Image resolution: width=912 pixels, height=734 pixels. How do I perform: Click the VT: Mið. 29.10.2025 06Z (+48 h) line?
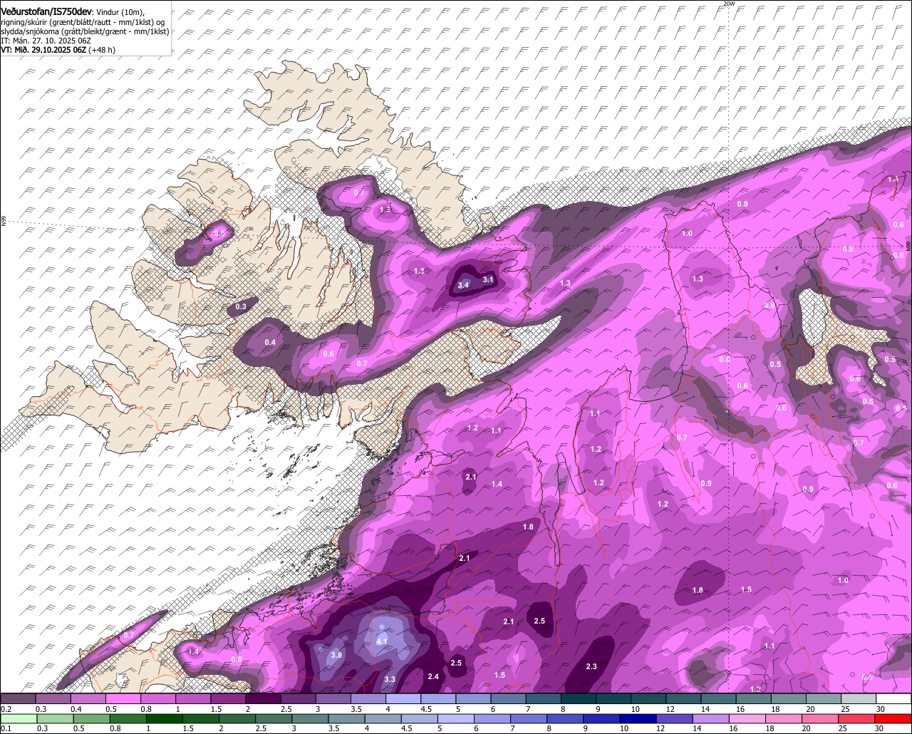point(58,50)
